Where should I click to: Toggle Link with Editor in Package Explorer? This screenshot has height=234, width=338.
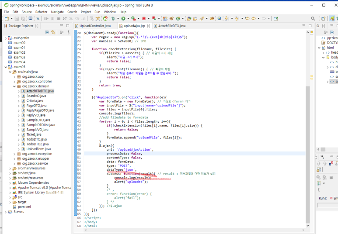[x=53, y=32]
